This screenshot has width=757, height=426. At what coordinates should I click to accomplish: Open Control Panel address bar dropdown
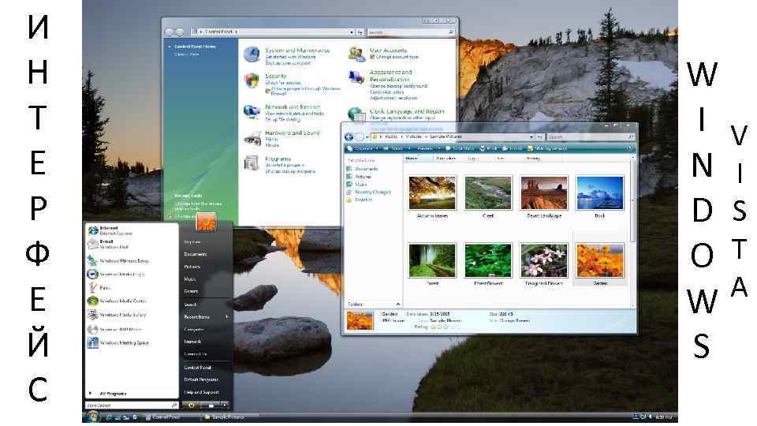pos(352,32)
